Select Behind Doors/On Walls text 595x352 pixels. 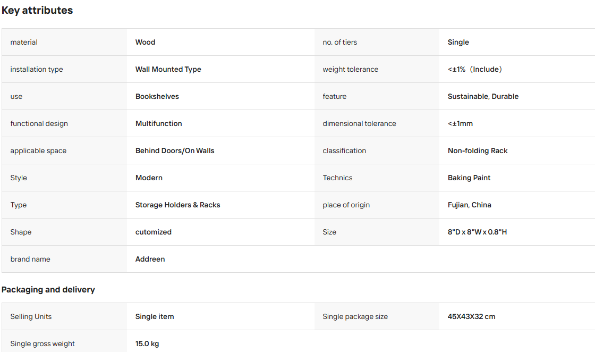[175, 151]
